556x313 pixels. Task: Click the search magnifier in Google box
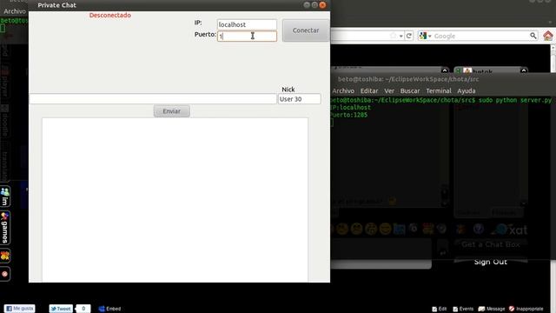[x=533, y=36]
